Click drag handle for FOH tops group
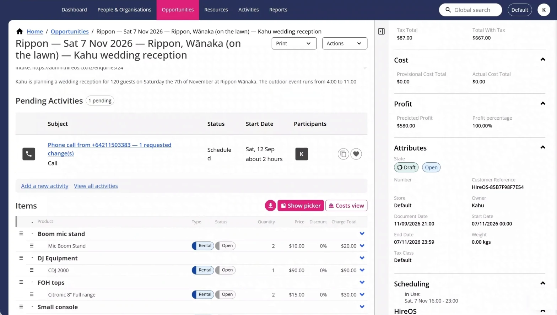This screenshot has height=315, width=557. 21,282
